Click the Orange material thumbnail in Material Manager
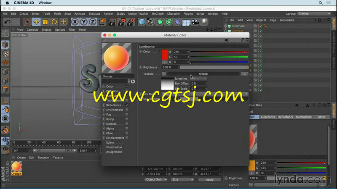337x189 pixels. tap(16, 167)
